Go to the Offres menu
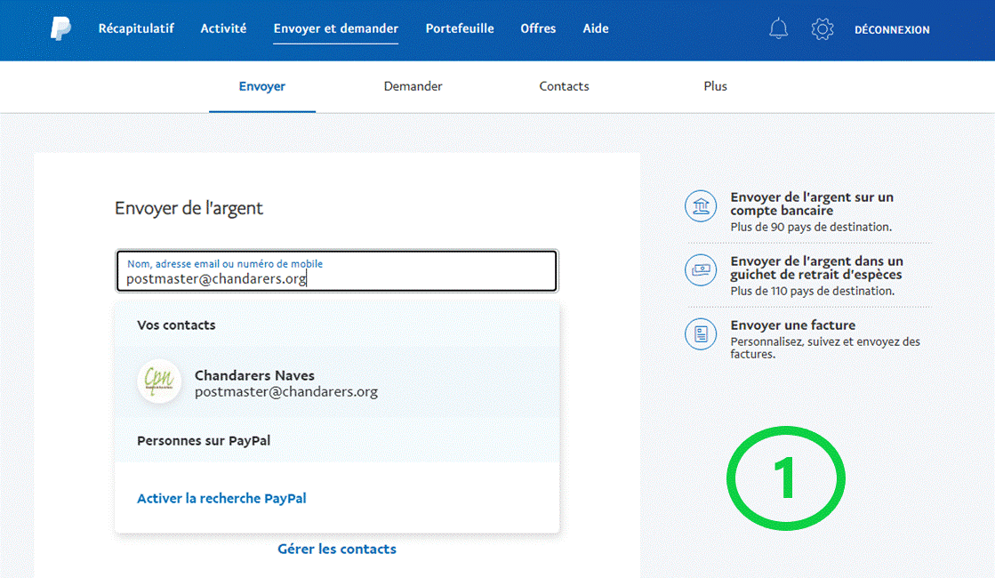995x578 pixels. point(538,28)
